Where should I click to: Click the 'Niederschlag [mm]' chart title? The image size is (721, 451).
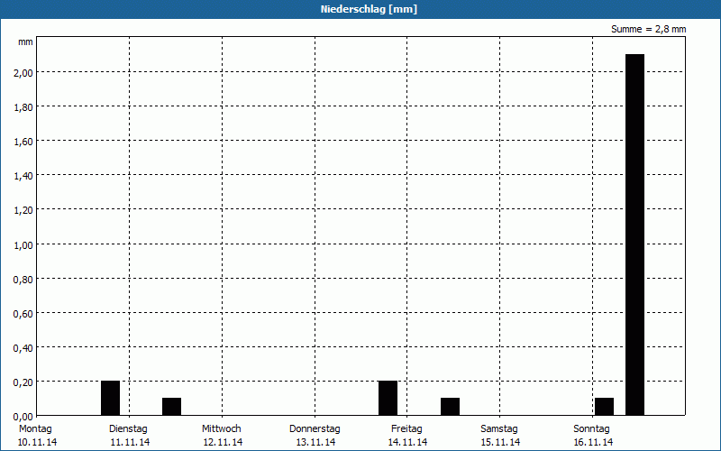pos(369,9)
